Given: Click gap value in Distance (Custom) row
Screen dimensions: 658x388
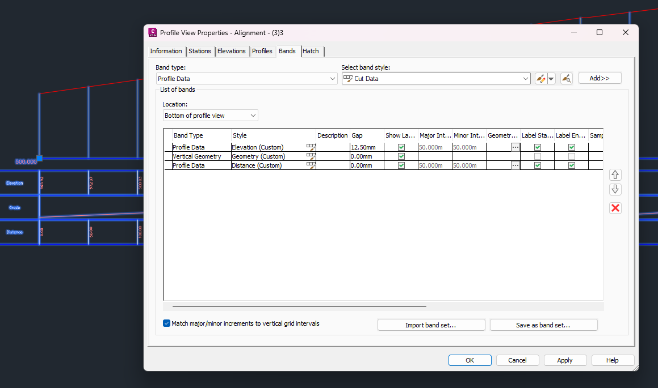Looking at the screenshot, I should click(367, 165).
